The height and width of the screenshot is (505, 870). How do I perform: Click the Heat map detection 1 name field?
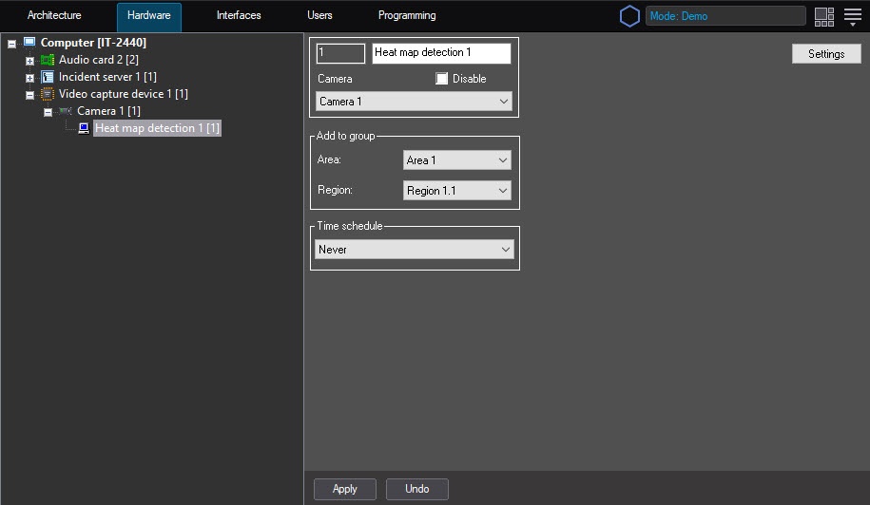pos(441,53)
